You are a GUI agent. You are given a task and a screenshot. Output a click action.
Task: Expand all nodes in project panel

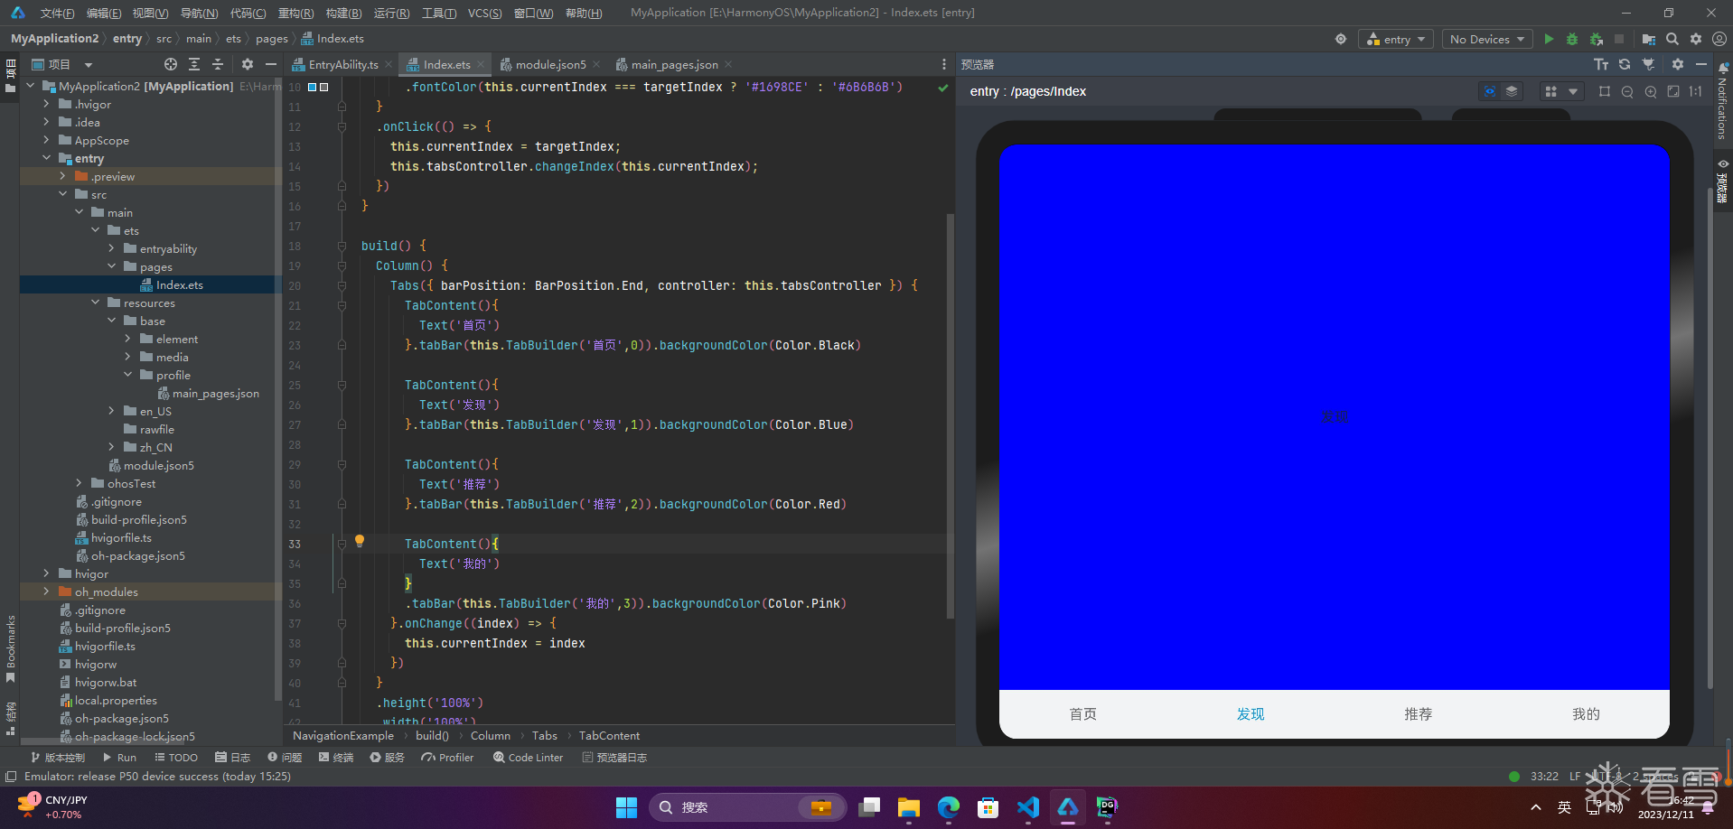click(194, 64)
